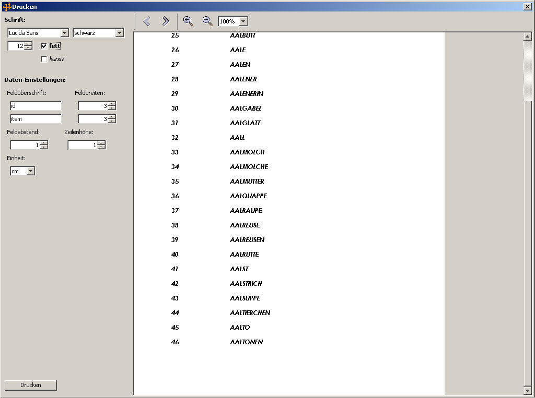The image size is (535, 398).
Task: Increase Feldabstand value with up arrow
Action: click(44, 143)
